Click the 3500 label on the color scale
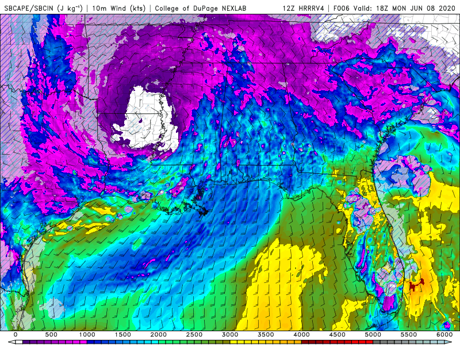This screenshot has height=345, width=460. point(266,335)
